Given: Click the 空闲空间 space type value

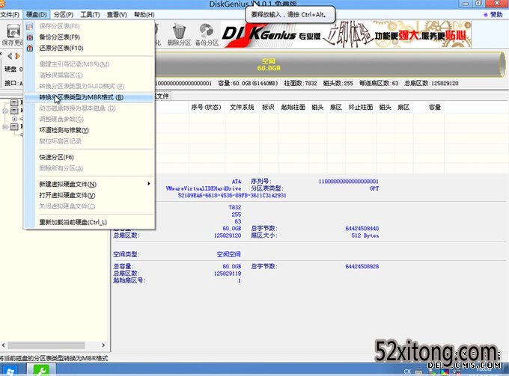Looking at the screenshot, I should (229, 254).
